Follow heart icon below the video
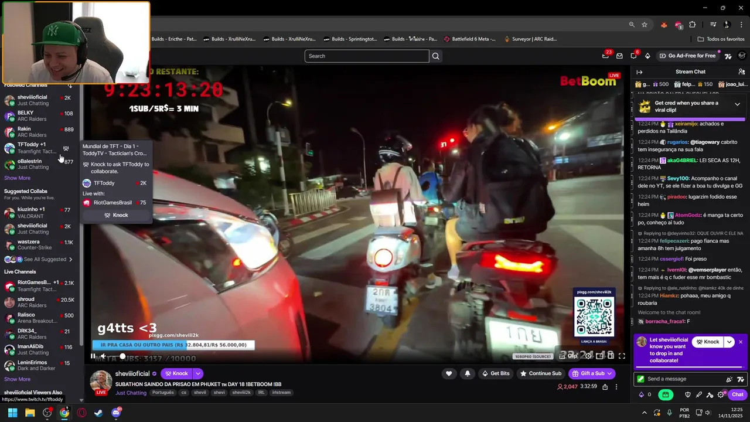 click(449, 373)
